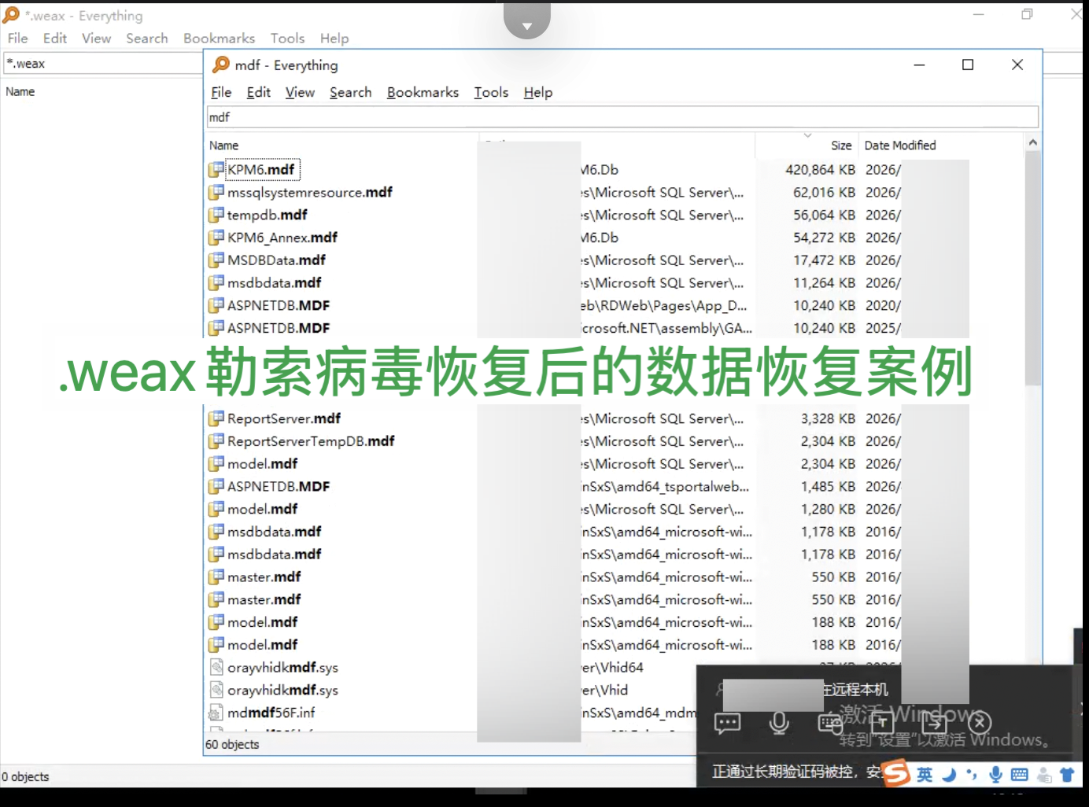Click the setup file icon beside mdmdf56F.inf

click(x=216, y=713)
